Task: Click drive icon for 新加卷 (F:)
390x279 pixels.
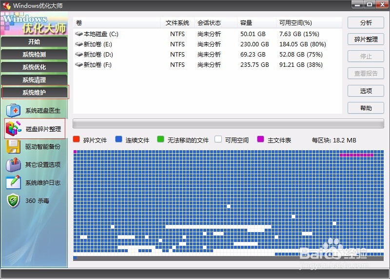Action: [x=79, y=65]
